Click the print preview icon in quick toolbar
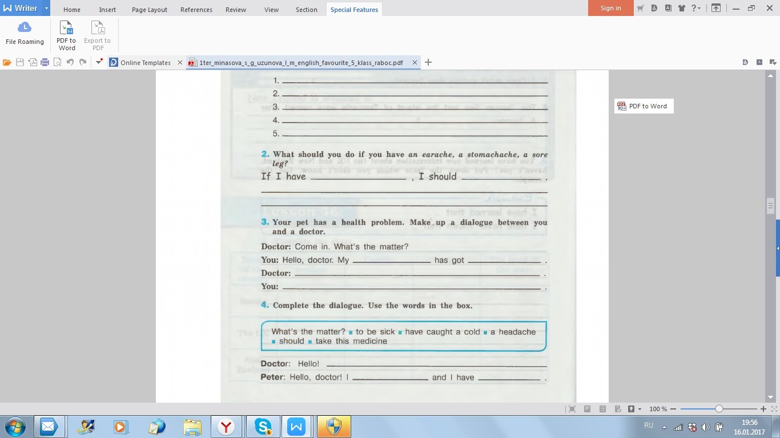 57,63
